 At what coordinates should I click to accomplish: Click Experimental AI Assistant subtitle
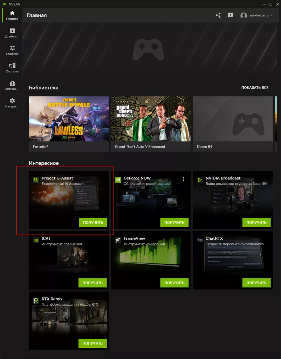coord(63,184)
